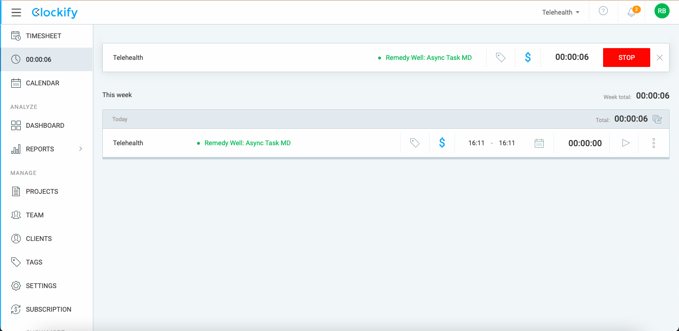Stop the running timer
The height and width of the screenshot is (331, 679).
point(627,58)
